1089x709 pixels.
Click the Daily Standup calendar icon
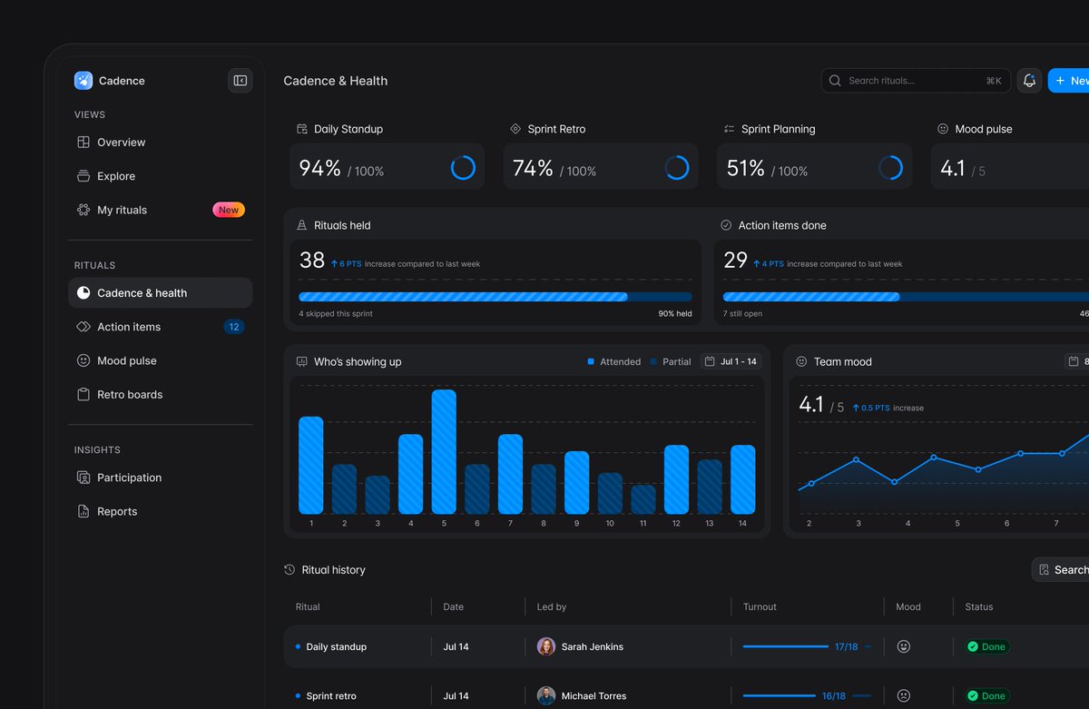(302, 129)
